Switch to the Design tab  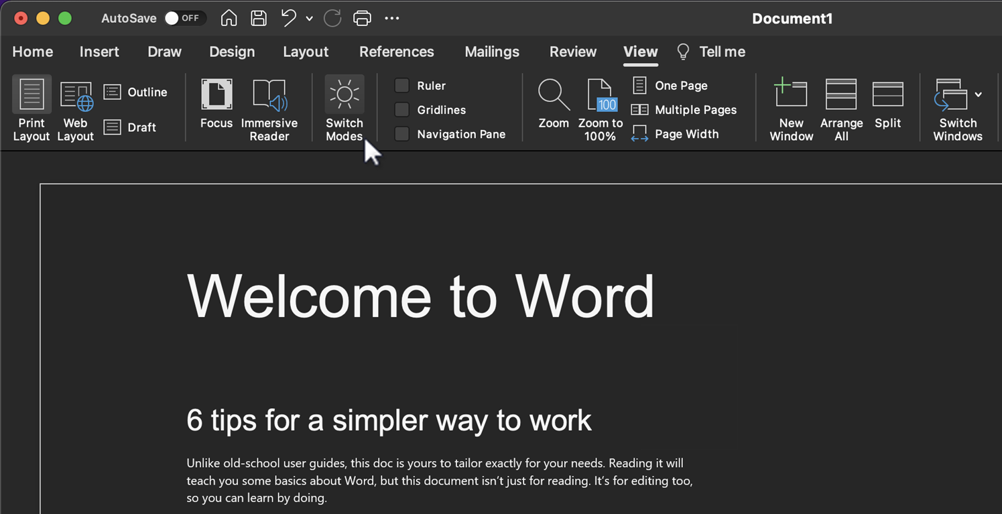pyautogui.click(x=232, y=52)
